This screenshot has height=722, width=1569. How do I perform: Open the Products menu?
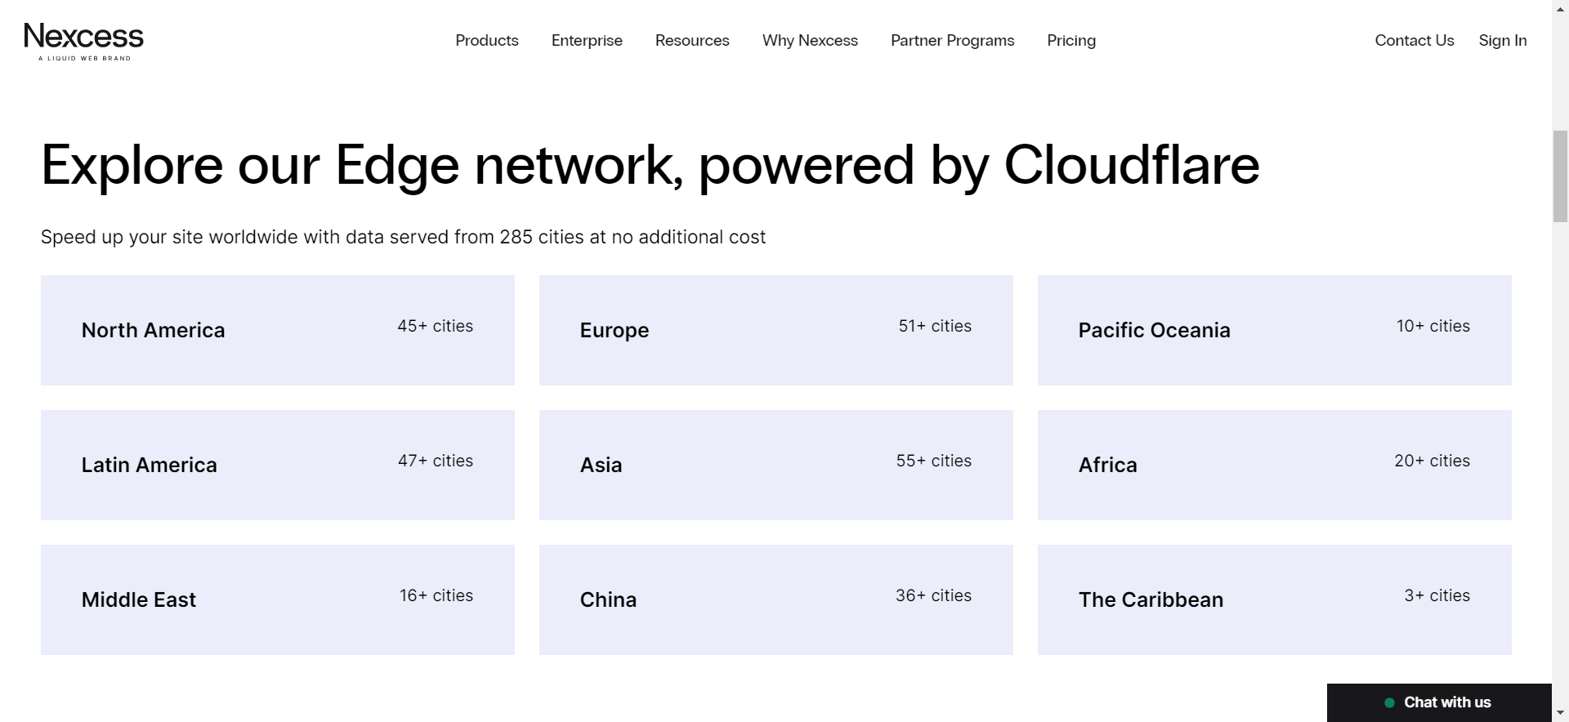[x=486, y=41]
